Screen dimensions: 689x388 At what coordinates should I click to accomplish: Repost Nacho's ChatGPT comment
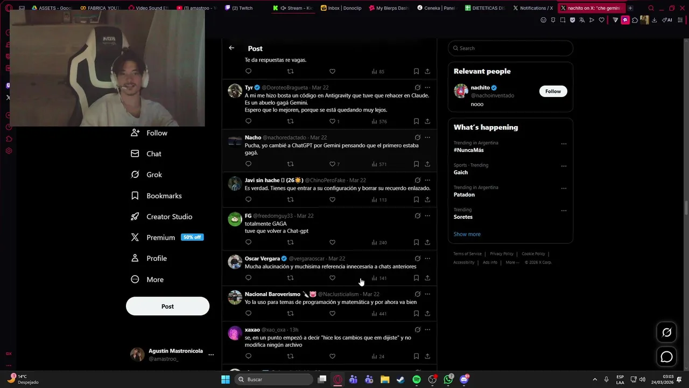pos(290,164)
